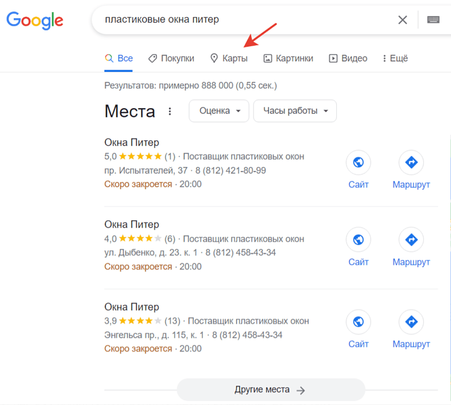The height and width of the screenshot is (405, 451).
Task: Click the Другие места button
Action: click(x=270, y=390)
